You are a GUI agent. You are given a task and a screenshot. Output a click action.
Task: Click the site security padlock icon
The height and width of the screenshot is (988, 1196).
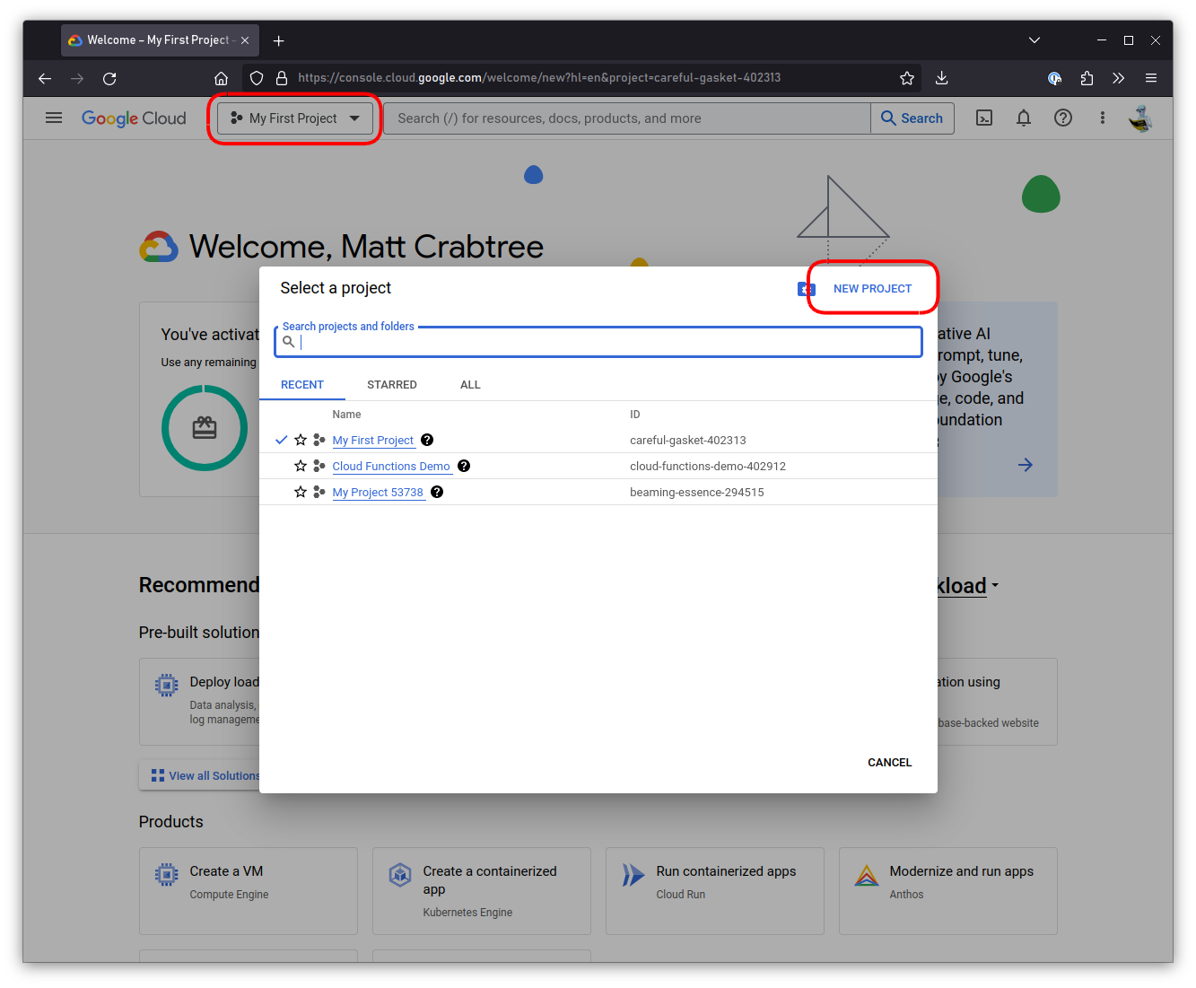point(282,78)
